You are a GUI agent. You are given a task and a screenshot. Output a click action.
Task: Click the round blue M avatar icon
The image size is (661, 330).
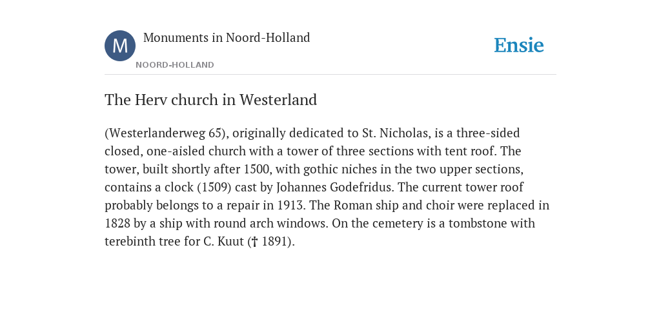[x=120, y=46]
